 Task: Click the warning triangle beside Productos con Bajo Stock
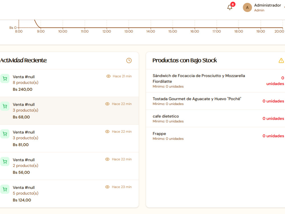281,61
